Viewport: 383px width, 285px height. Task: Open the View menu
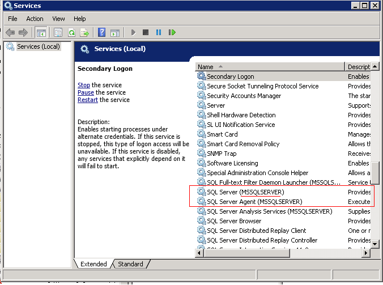coord(58,19)
